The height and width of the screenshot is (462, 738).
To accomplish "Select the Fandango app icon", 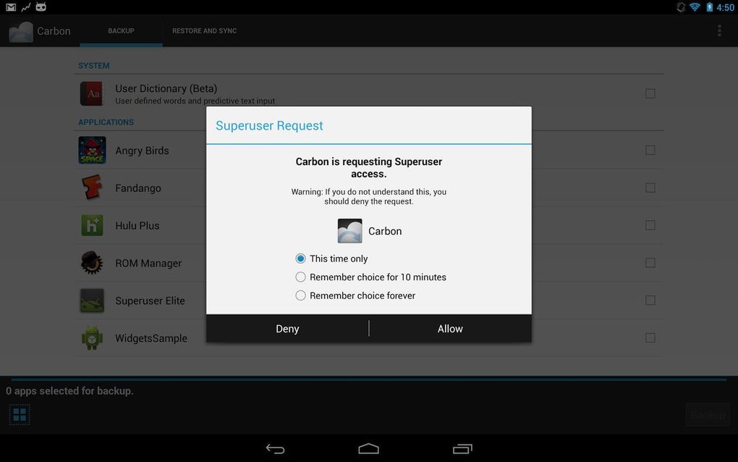I will pos(91,188).
